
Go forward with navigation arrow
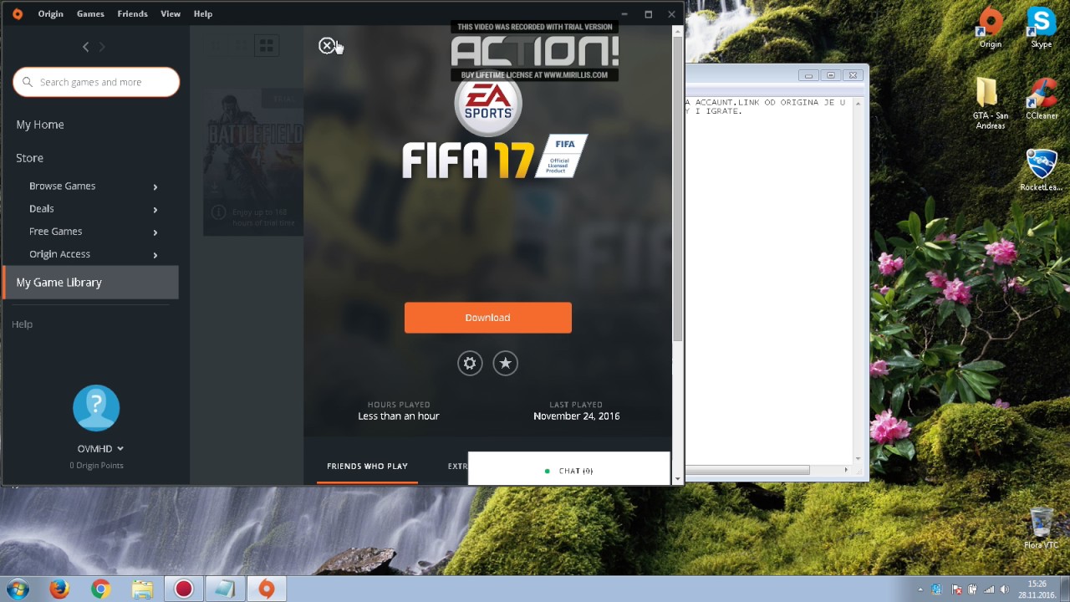[x=102, y=47]
